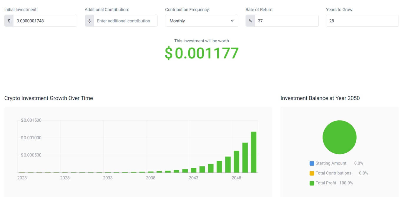This screenshot has width=402, height=200.
Task: Click the Crypto Investment Growth Over Time heading
Action: [49, 98]
